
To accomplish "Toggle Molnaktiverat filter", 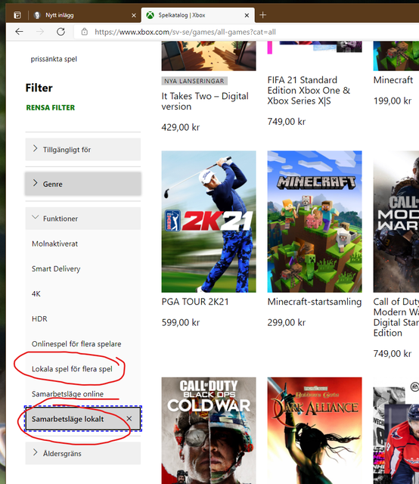I will [54, 244].
